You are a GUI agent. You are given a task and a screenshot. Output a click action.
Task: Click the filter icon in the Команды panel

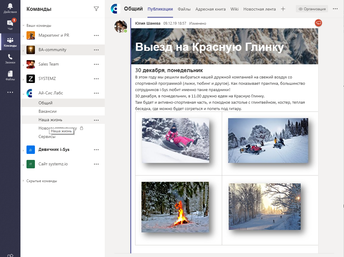(96, 9)
